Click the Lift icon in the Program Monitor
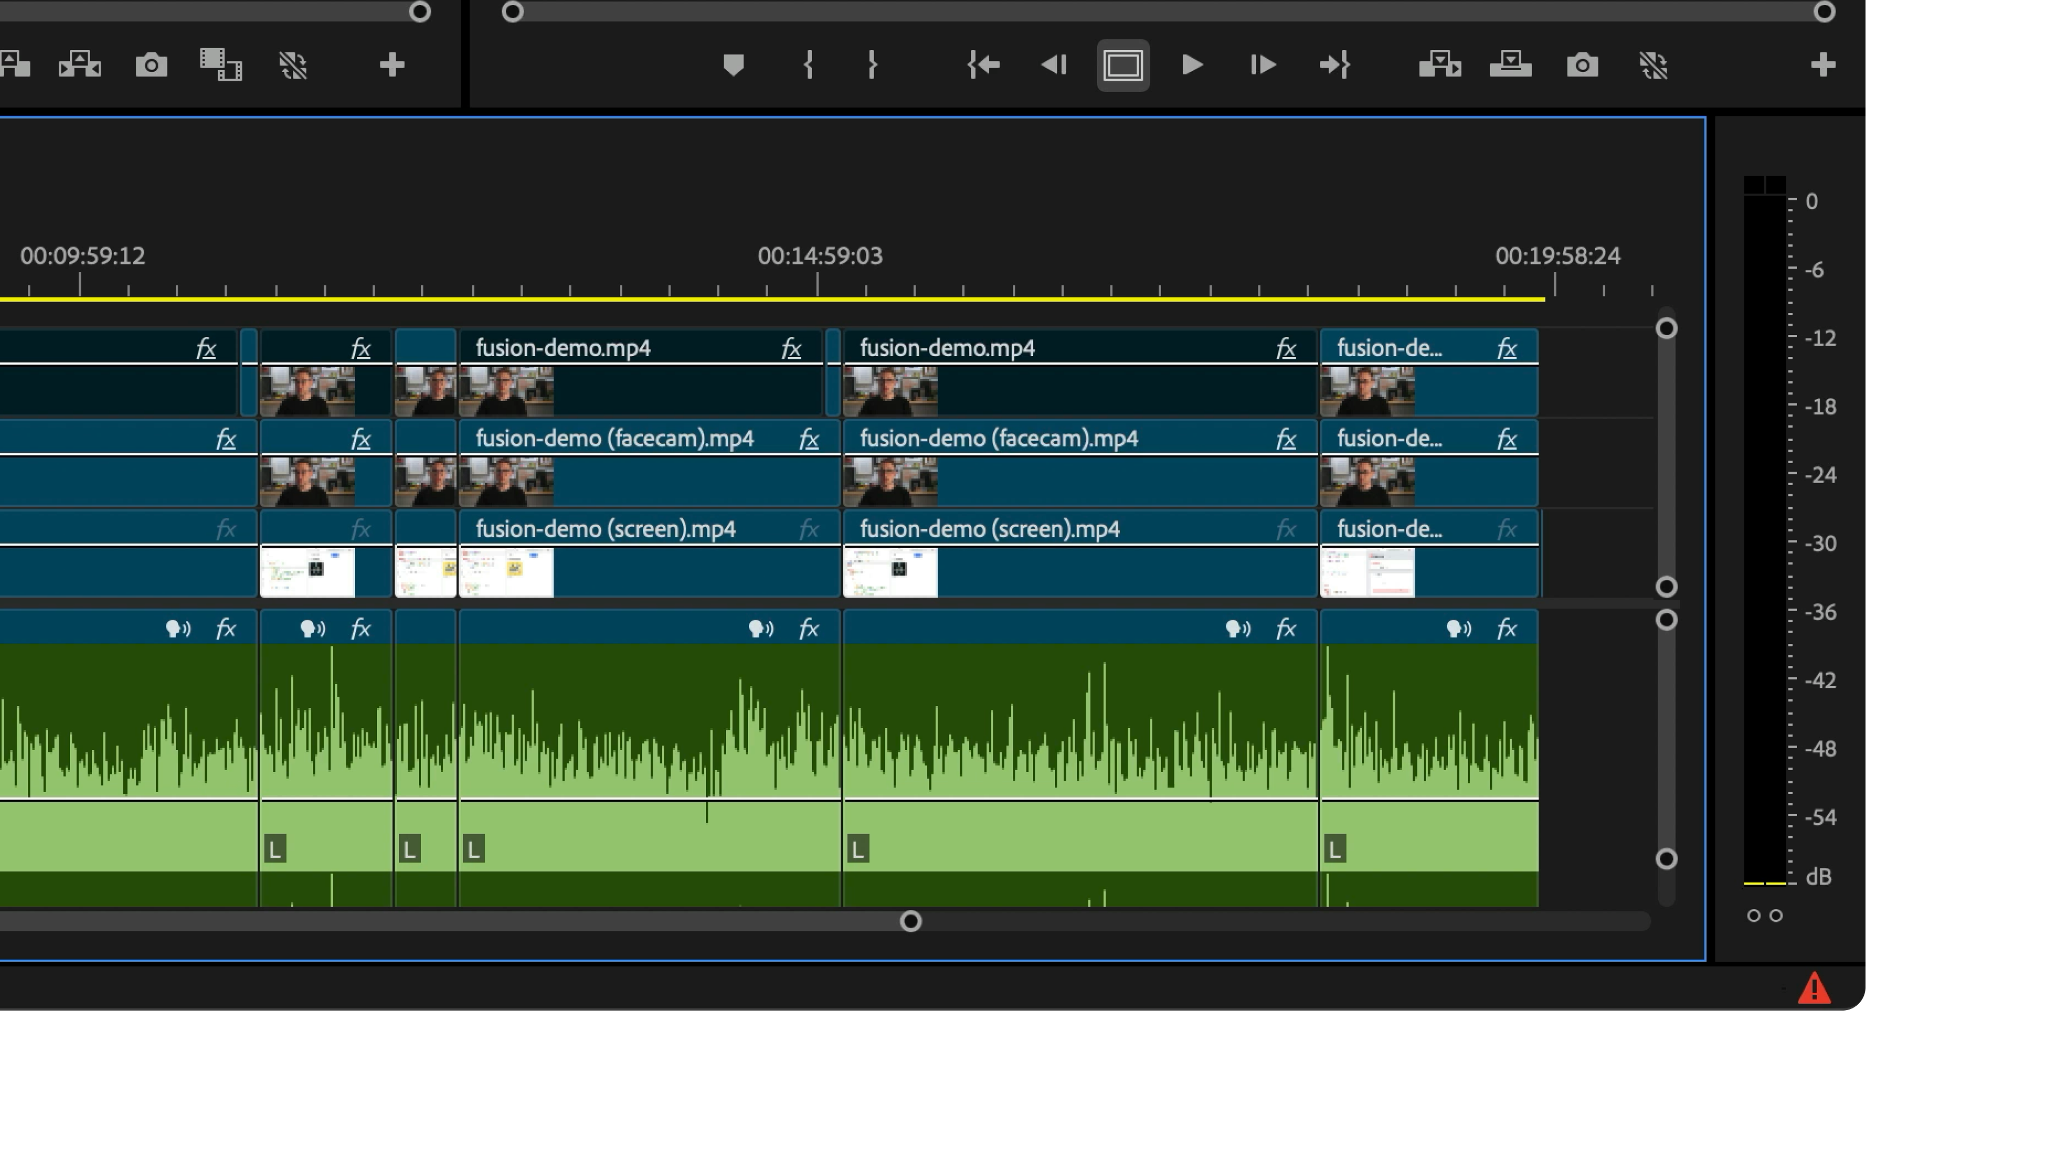Image resolution: width=2068 pixels, height=1163 pixels. pos(1440,65)
